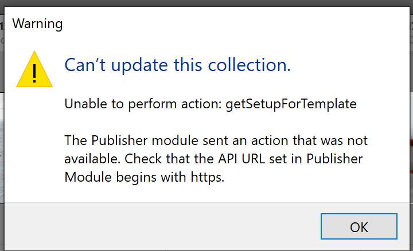Screen dimensions: 413x251
Task: Click 'Publisher' at end of second line
Action: click(x=334, y=159)
